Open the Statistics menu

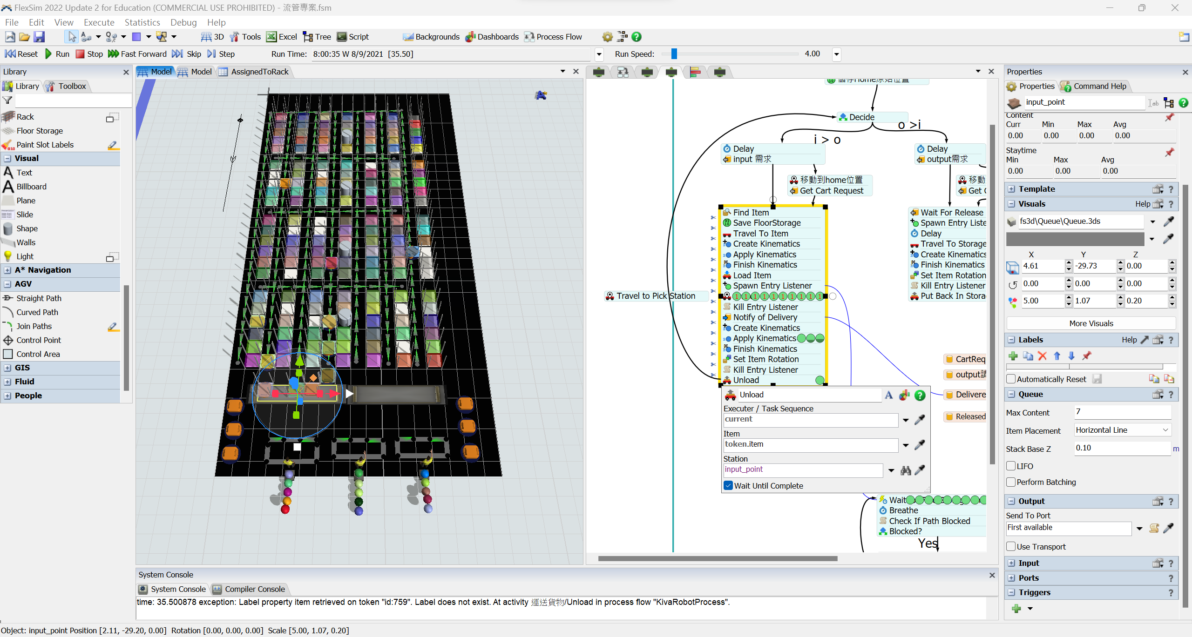coord(142,22)
